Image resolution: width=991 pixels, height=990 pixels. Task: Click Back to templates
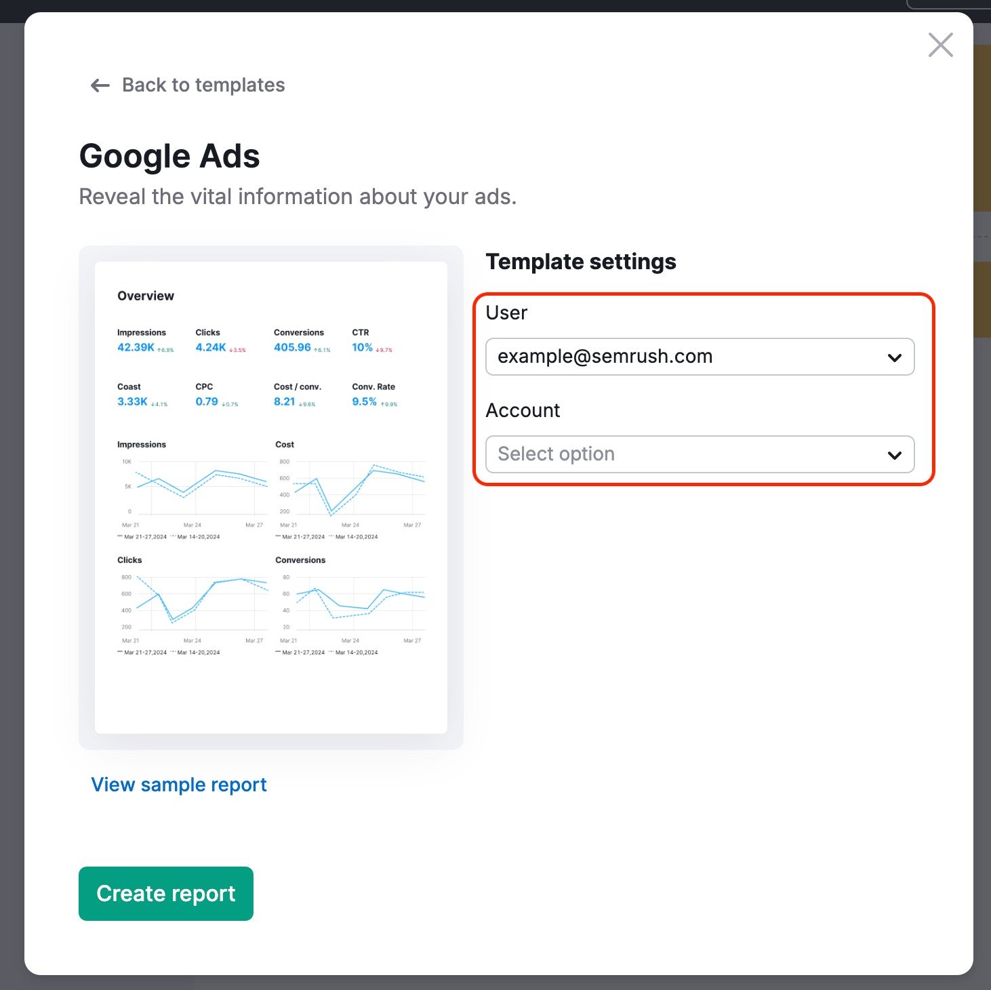coord(203,85)
